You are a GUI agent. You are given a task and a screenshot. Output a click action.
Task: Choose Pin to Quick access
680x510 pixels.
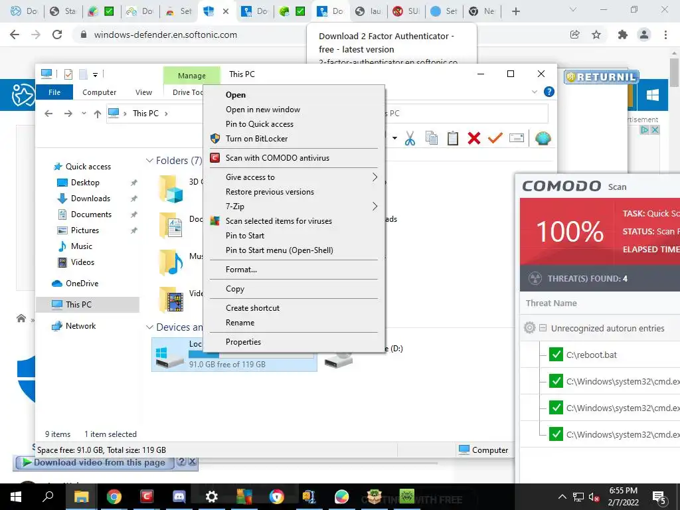click(293, 124)
